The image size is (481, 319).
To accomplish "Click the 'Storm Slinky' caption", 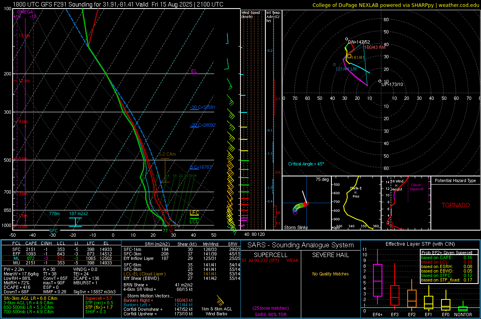I will [x=296, y=227].
